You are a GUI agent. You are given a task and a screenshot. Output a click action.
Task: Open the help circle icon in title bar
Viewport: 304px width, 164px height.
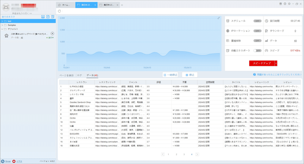point(285,4)
